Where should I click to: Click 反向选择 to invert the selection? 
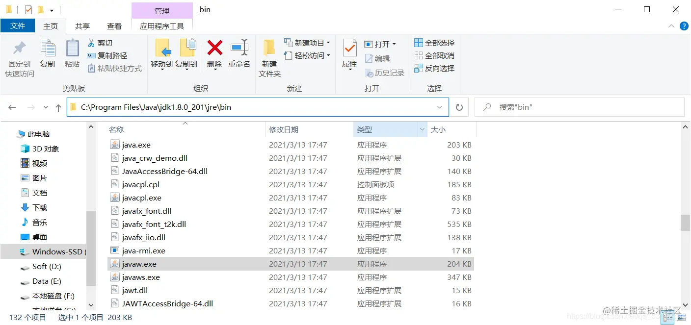[434, 68]
